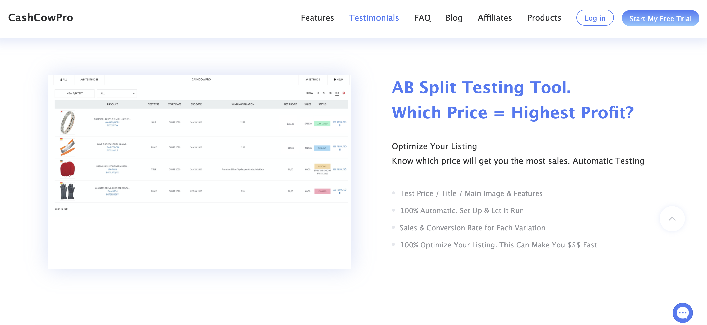Open SKU link 0N-IHBQ-N02U
This screenshot has width=707, height=325.
pyautogui.click(x=112, y=122)
